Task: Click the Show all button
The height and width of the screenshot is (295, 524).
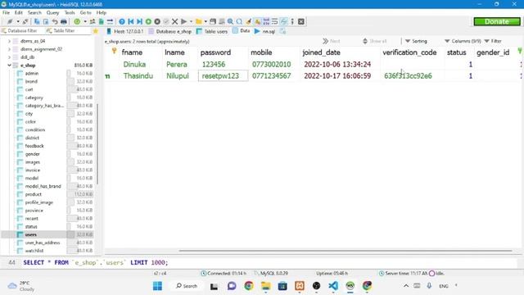Action: tap(375, 41)
